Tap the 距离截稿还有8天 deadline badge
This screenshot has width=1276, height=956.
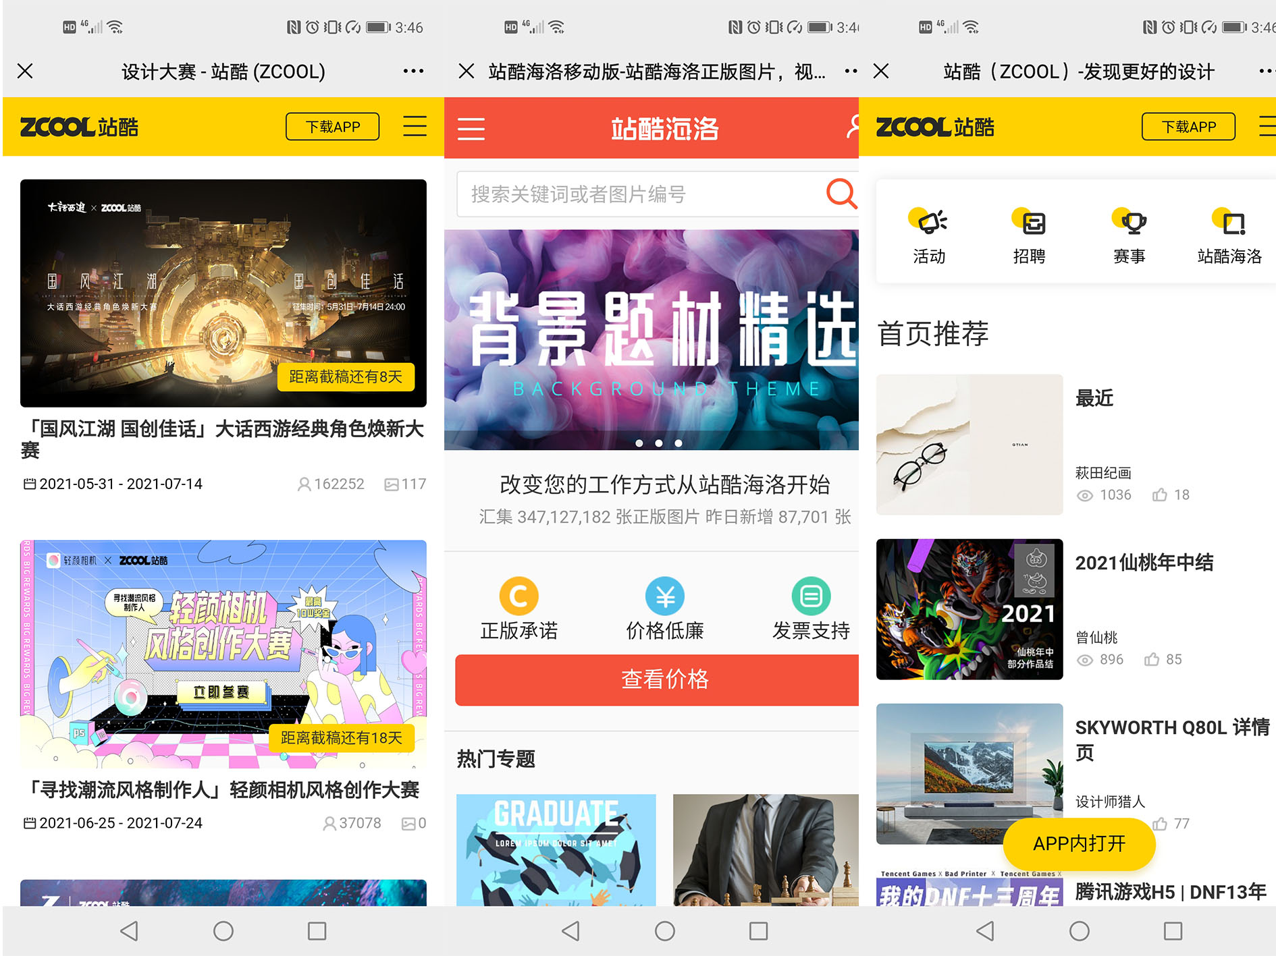pos(346,376)
